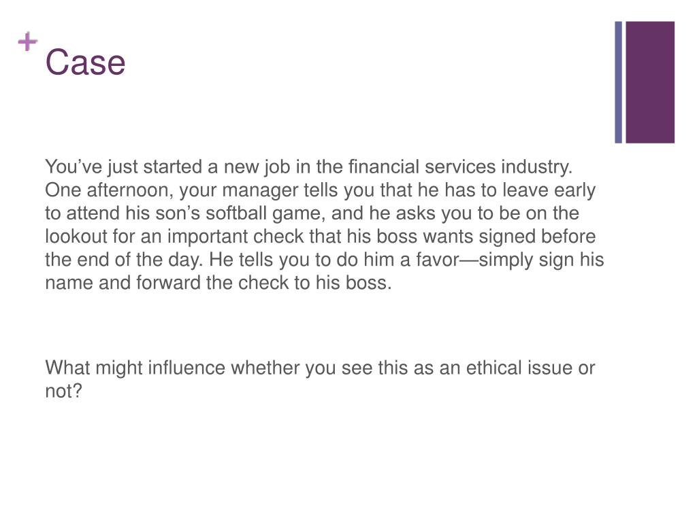Click the purple plus sign icon
Image resolution: width=697 pixels, height=522 pixels.
click(27, 41)
